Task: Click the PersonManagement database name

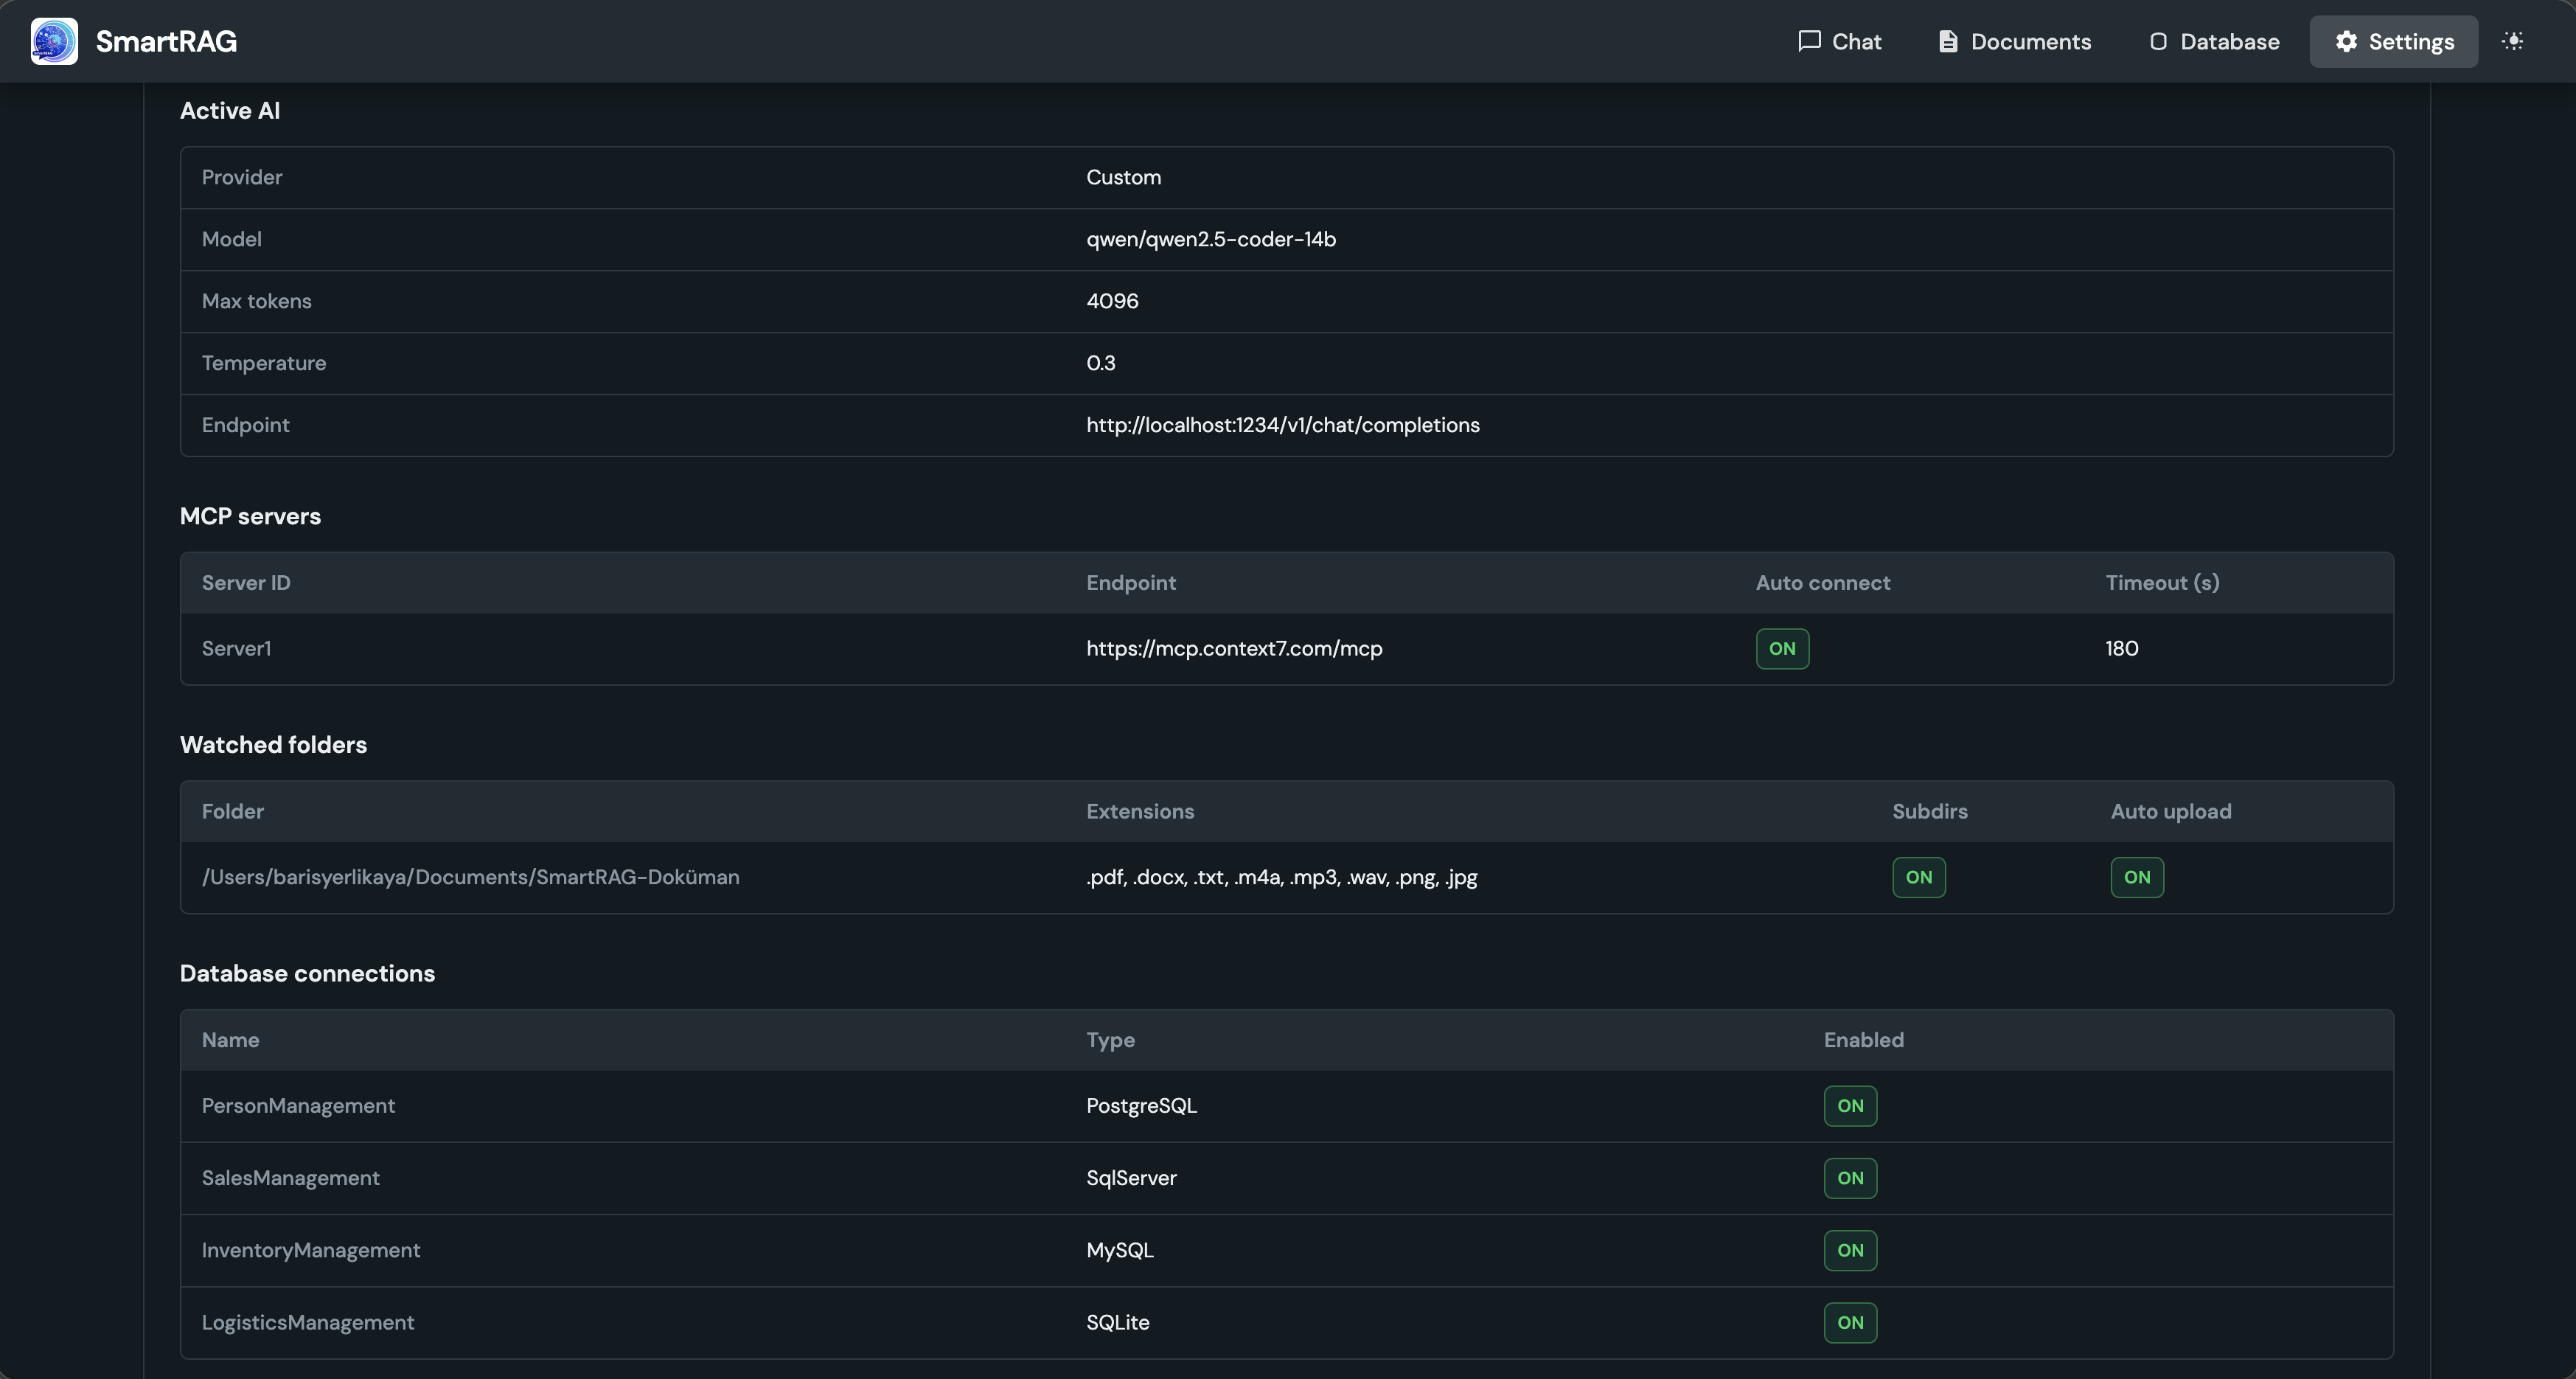Action: click(298, 1106)
